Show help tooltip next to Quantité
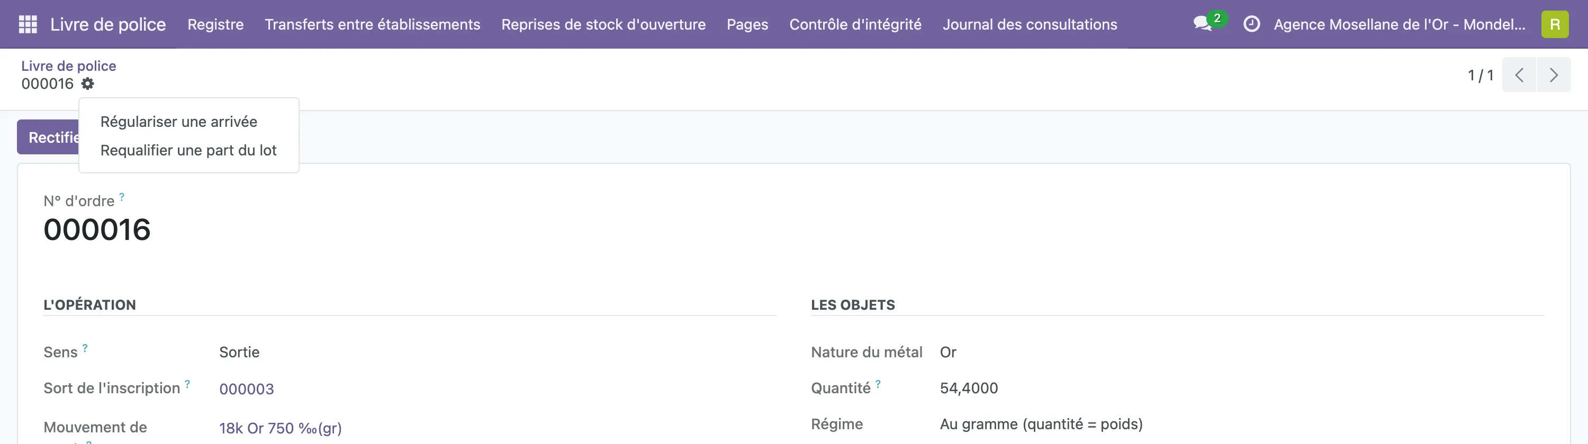The image size is (1588, 444). [x=878, y=384]
